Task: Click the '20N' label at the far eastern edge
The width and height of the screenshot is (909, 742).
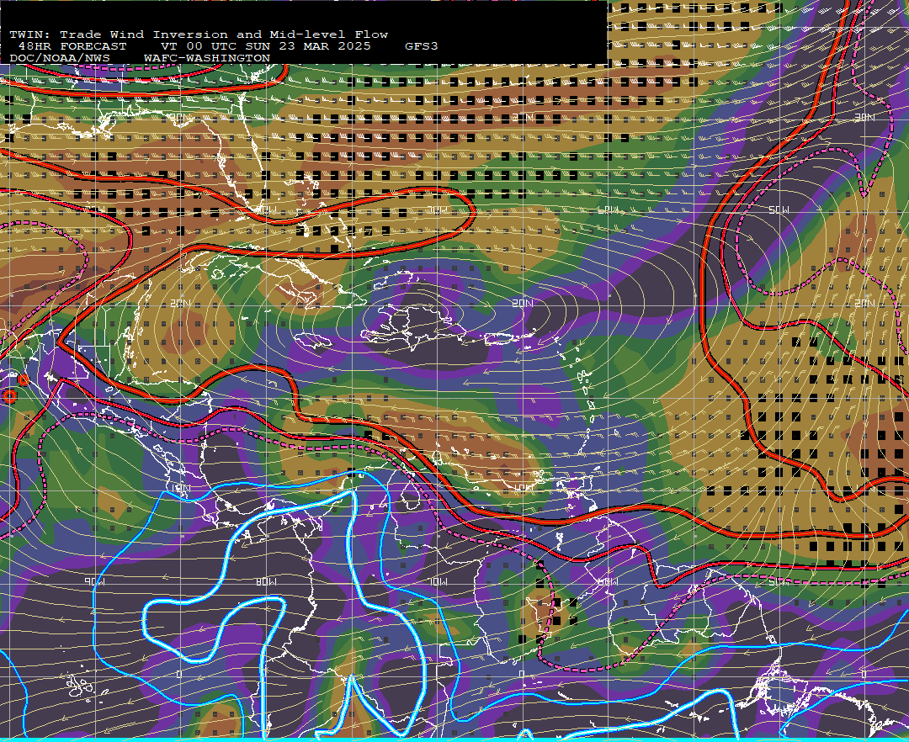Action: click(864, 303)
